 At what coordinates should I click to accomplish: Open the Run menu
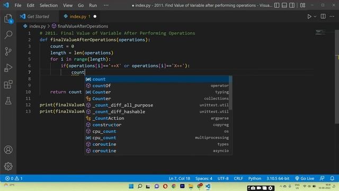click(93, 5)
